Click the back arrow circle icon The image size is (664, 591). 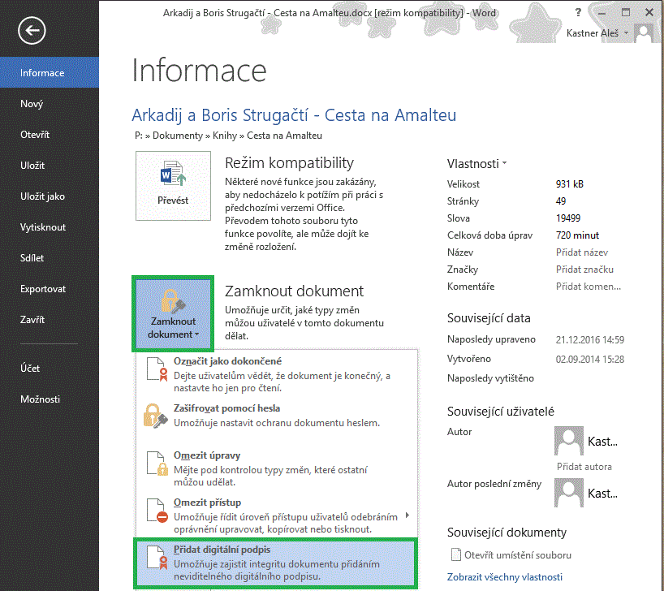point(32,31)
